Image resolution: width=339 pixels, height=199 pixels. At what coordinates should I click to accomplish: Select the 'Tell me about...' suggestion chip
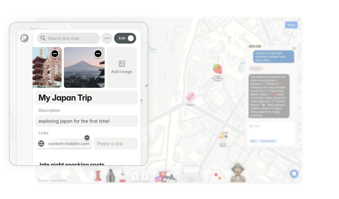(x=268, y=141)
